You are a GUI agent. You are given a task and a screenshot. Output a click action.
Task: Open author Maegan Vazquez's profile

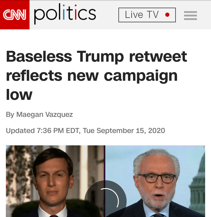point(45,115)
